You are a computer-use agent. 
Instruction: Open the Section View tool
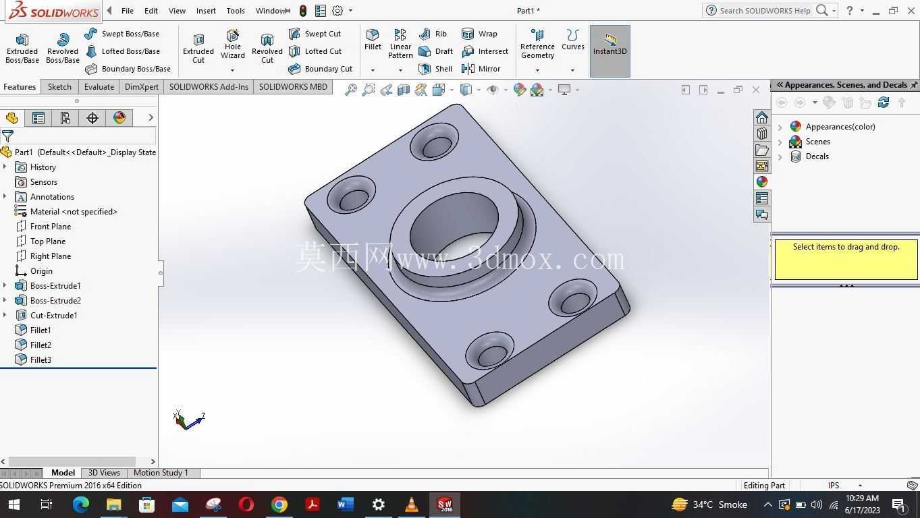tap(403, 90)
